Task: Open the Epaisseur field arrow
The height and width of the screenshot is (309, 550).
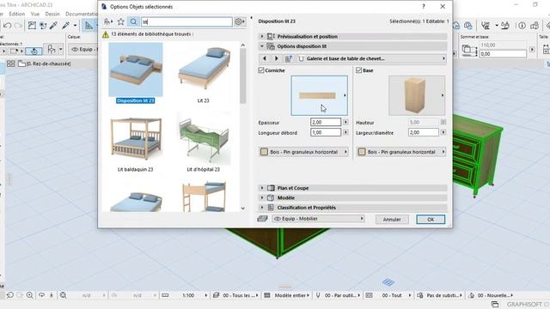Action: [345, 122]
